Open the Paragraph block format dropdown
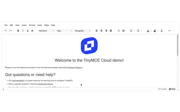 tap(82, 31)
